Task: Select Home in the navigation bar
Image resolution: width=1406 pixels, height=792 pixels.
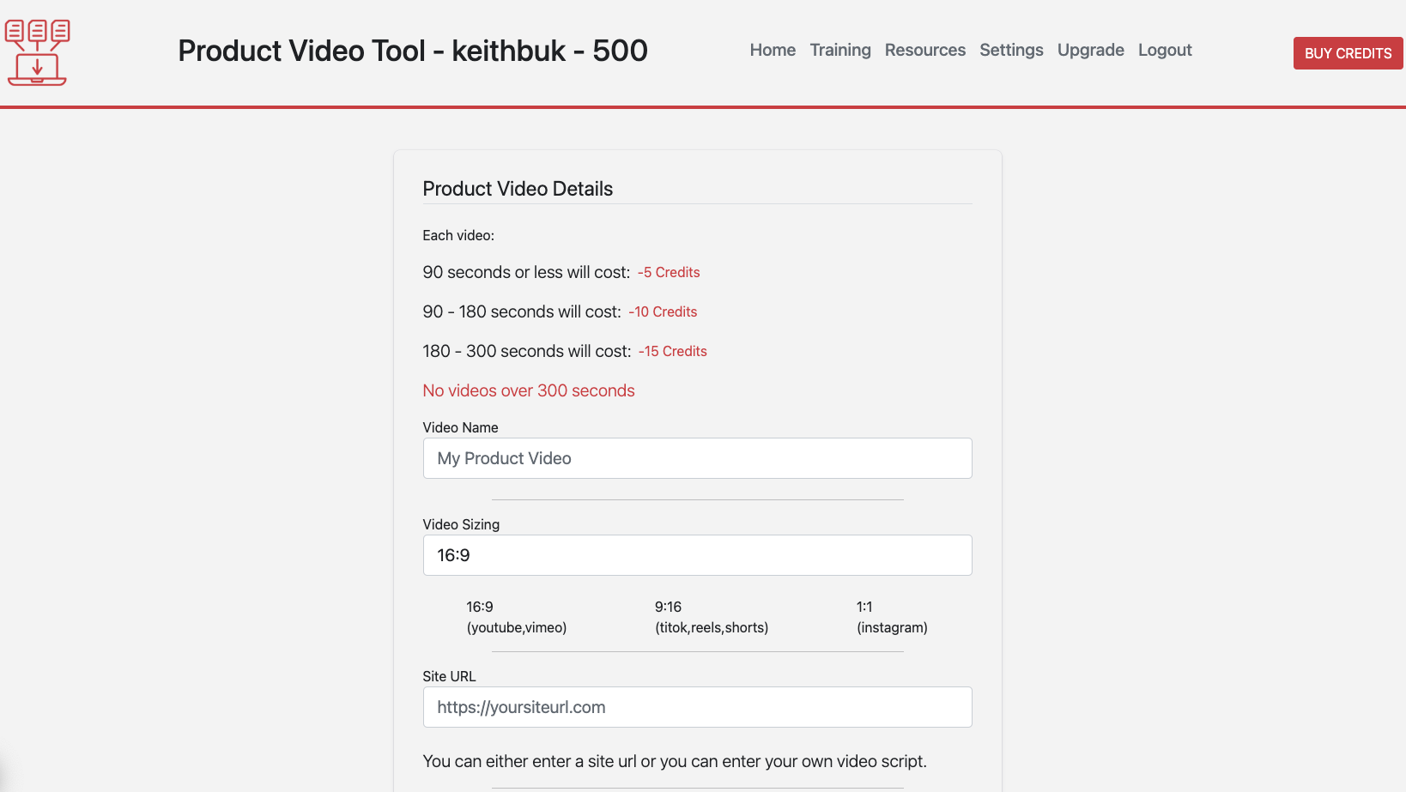Action: click(x=772, y=50)
